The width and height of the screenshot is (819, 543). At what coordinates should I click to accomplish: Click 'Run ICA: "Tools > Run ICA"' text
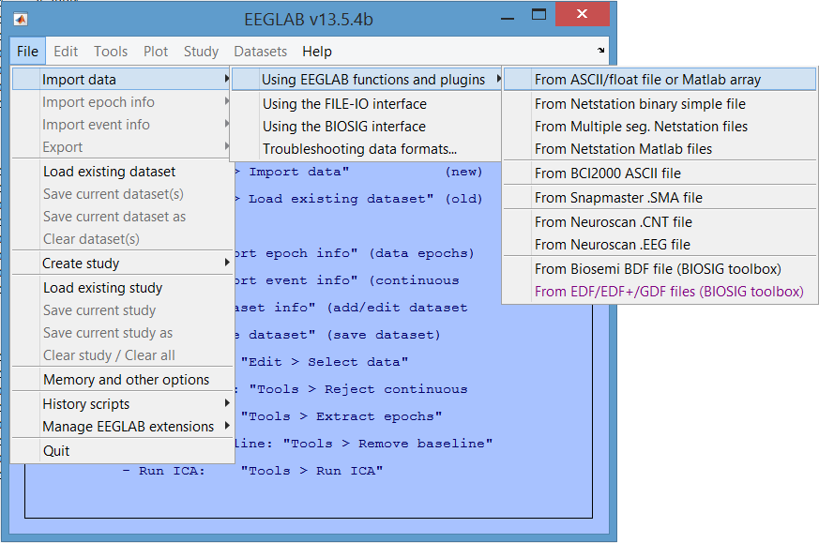[x=252, y=471]
